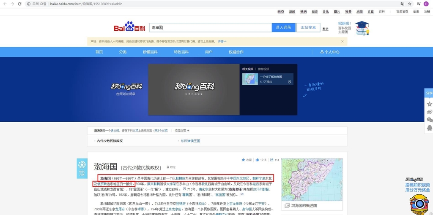Click the search field containing 渤海国
433x215 pixels.
(x=211, y=27)
